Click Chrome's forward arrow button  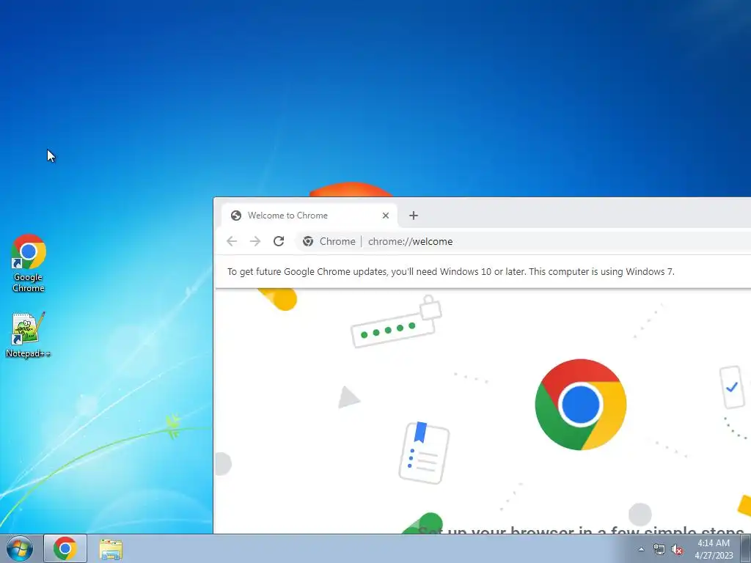[255, 241]
